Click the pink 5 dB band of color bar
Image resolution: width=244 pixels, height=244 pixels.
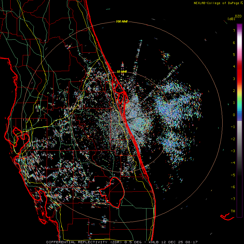(239, 54)
